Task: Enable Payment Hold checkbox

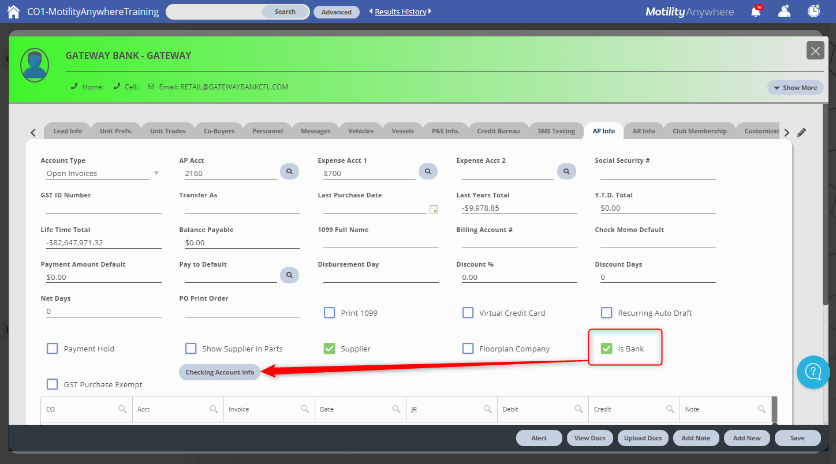Action: tap(52, 349)
